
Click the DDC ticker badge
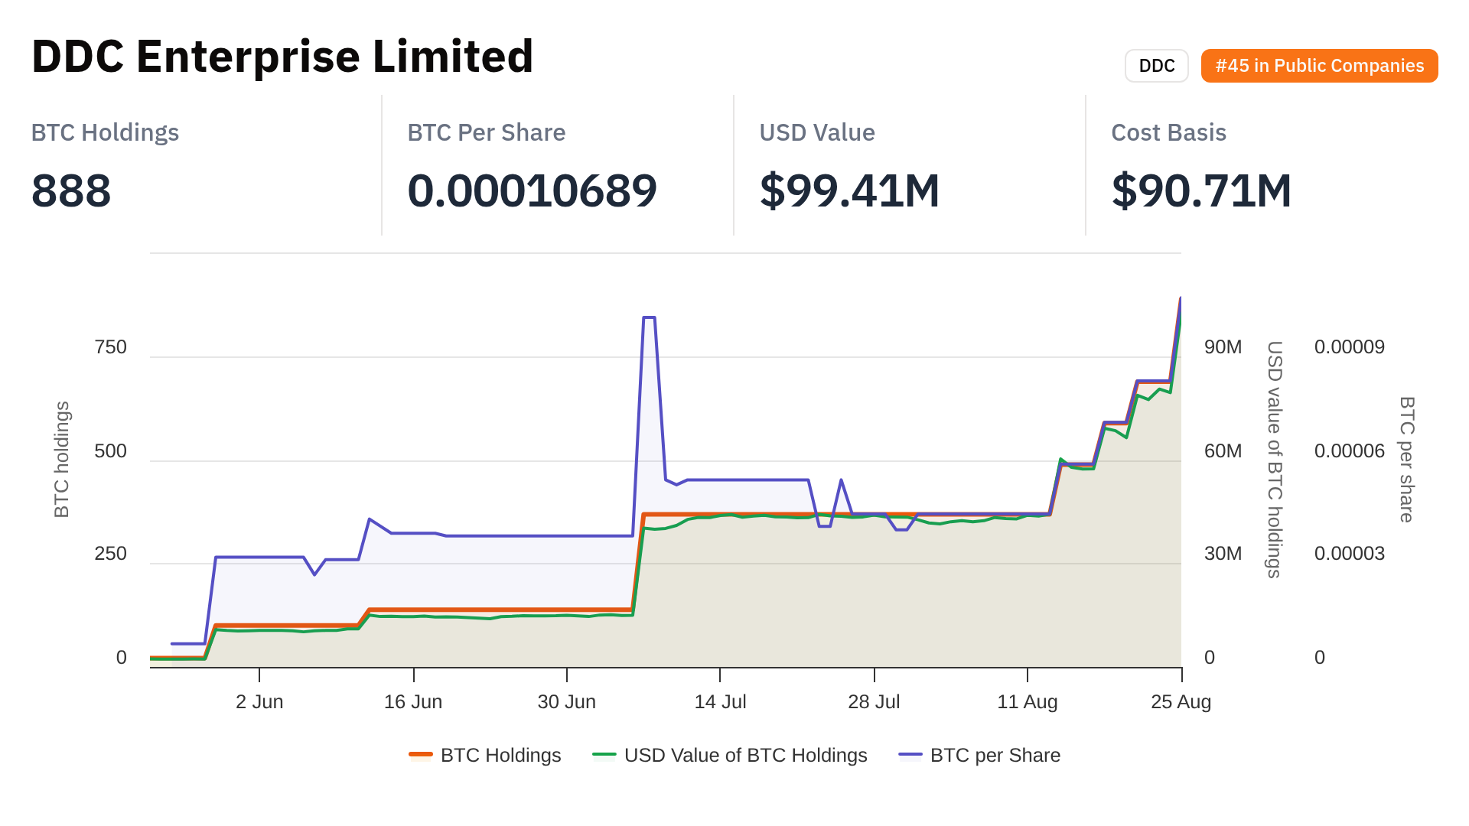(1156, 66)
